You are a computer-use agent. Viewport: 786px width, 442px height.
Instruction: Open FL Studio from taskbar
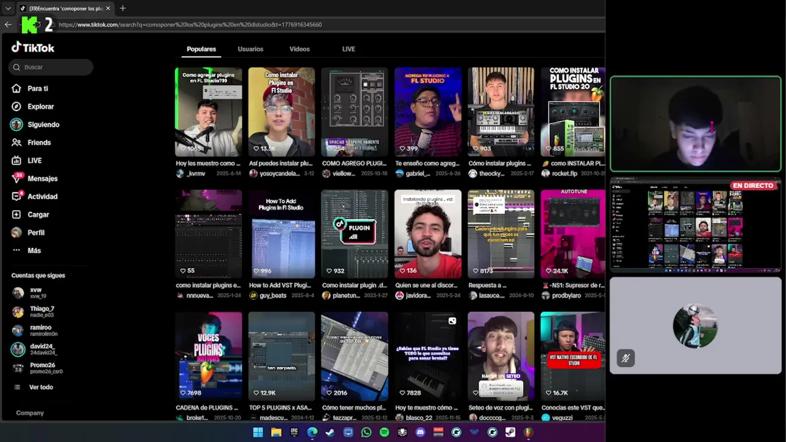click(528, 432)
